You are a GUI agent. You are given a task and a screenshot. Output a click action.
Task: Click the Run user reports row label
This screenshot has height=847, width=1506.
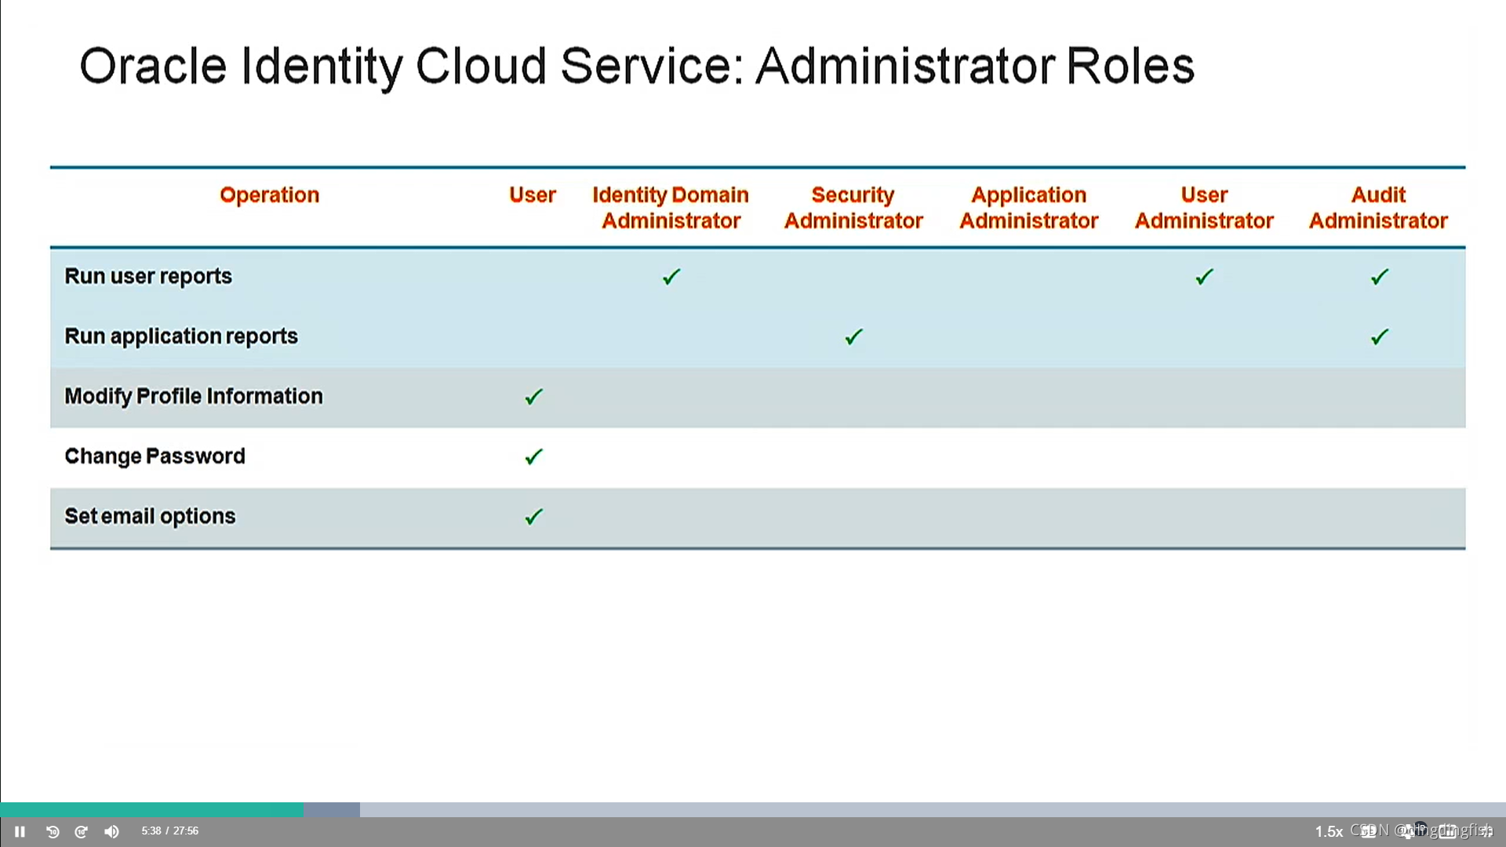point(148,276)
